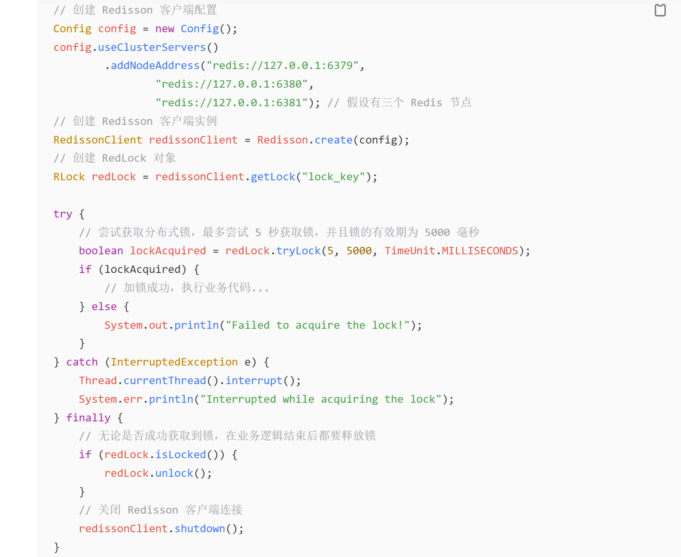Click string "Failed to acquire the lock!"
This screenshot has height=557, width=681.
(317, 325)
